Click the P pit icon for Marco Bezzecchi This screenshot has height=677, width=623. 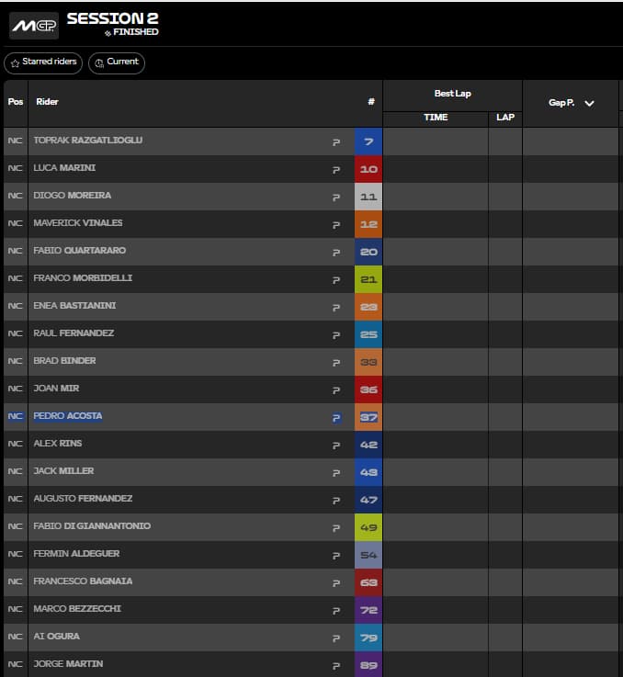[336, 611]
